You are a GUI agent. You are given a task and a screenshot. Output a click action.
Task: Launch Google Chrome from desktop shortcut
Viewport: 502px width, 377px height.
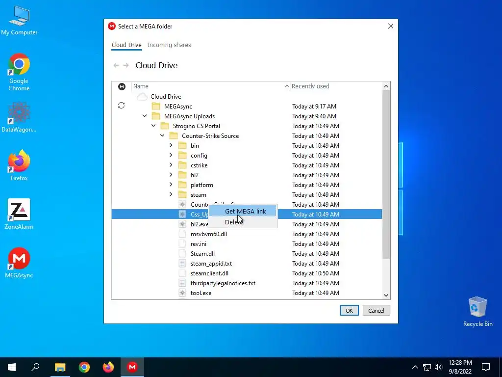coord(19,72)
